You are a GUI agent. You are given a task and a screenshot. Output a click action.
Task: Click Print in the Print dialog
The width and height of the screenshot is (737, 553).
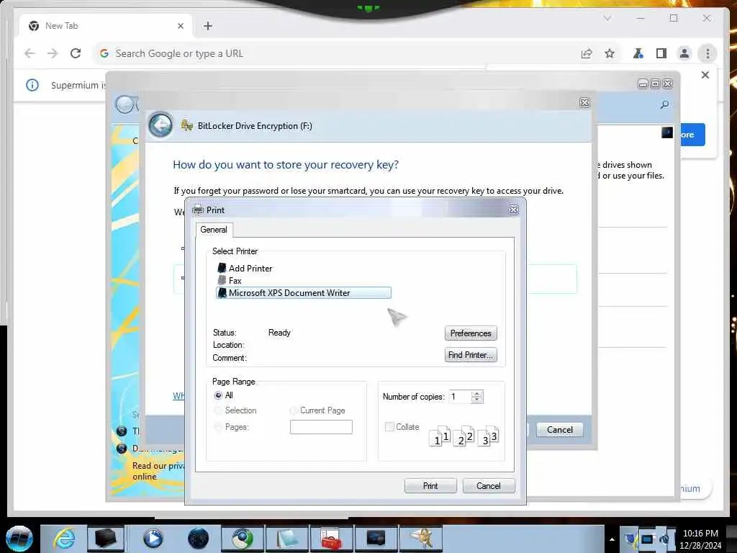point(430,486)
